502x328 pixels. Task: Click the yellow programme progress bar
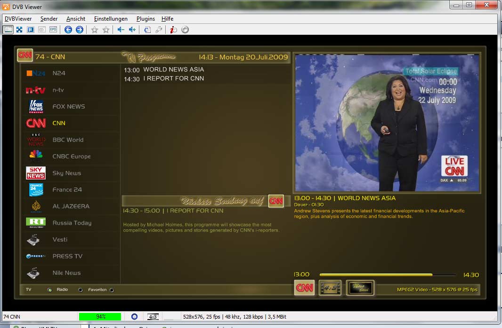(376, 274)
